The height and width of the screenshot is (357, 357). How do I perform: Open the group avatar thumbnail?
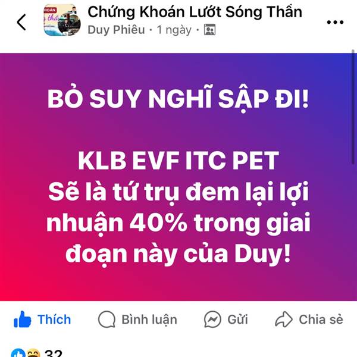tap(62, 20)
